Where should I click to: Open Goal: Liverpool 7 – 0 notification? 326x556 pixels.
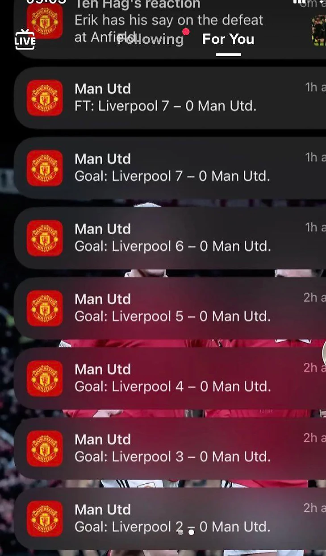click(x=170, y=168)
